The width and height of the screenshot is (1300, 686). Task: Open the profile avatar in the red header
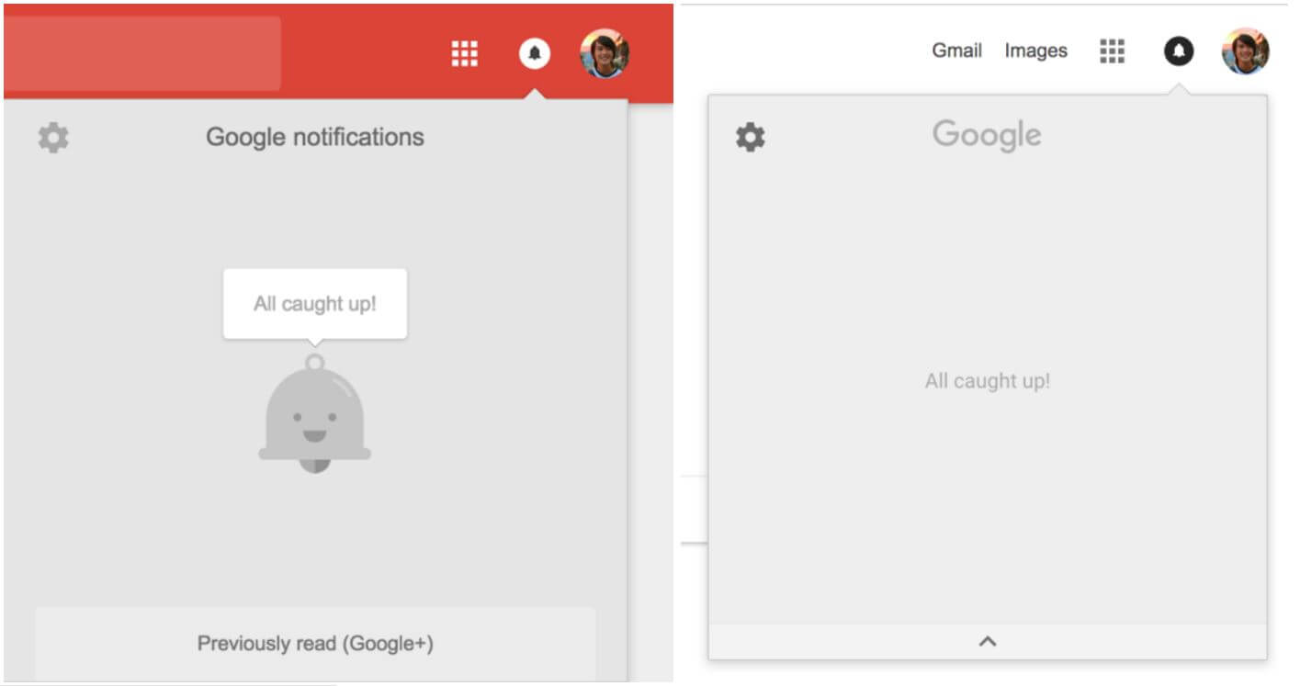tap(605, 53)
